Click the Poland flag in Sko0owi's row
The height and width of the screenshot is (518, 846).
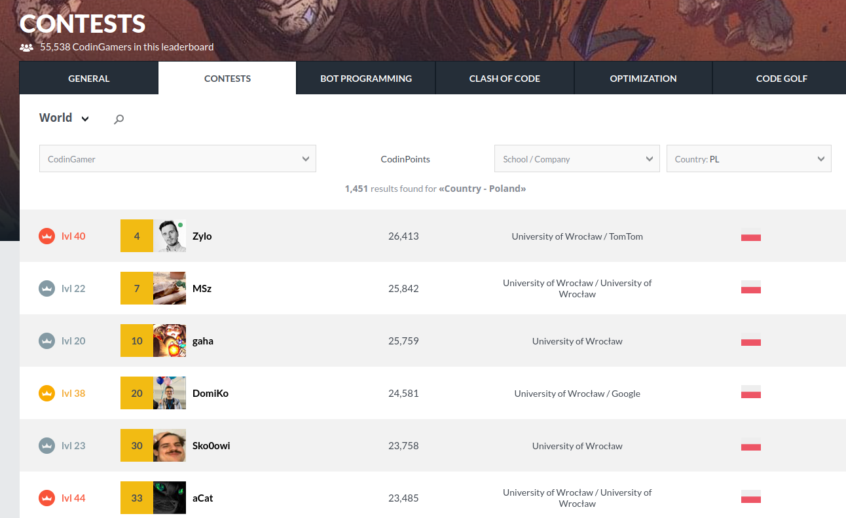[750, 445]
